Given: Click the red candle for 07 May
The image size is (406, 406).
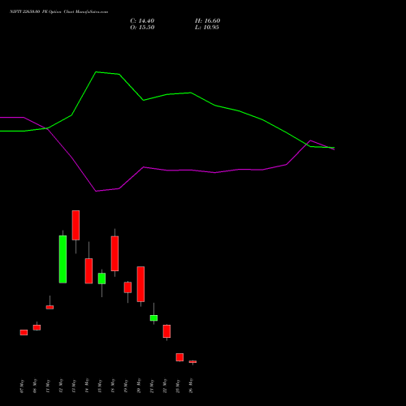Looking at the screenshot, I should click(24, 332).
